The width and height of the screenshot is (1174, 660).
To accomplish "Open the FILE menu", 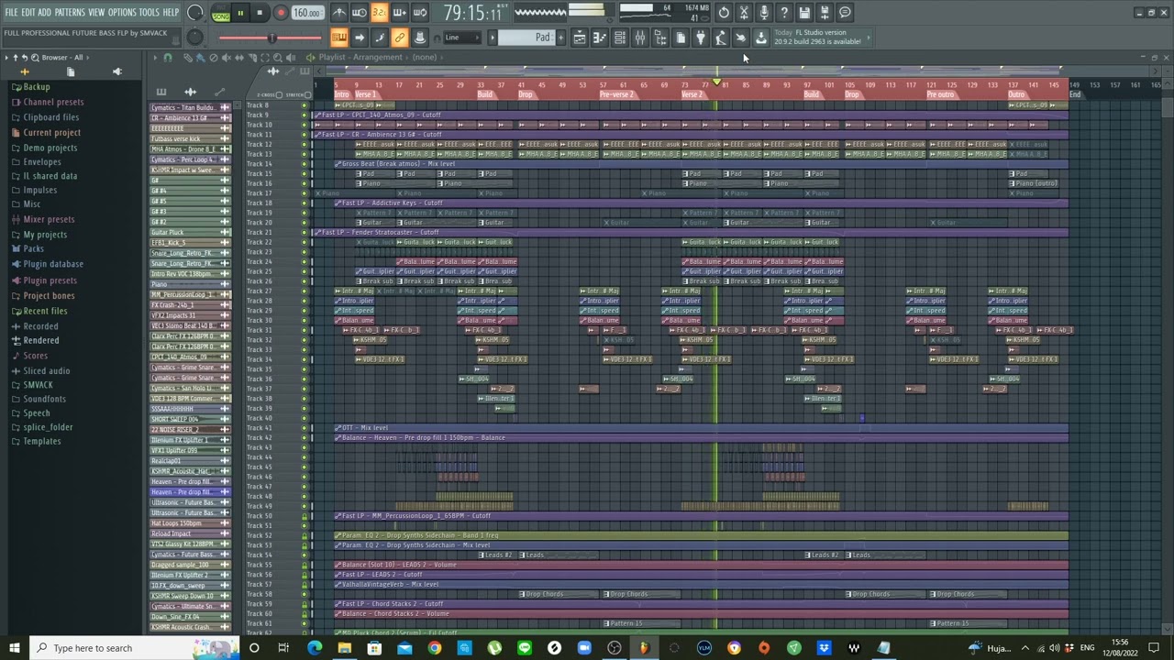I will coord(10,12).
